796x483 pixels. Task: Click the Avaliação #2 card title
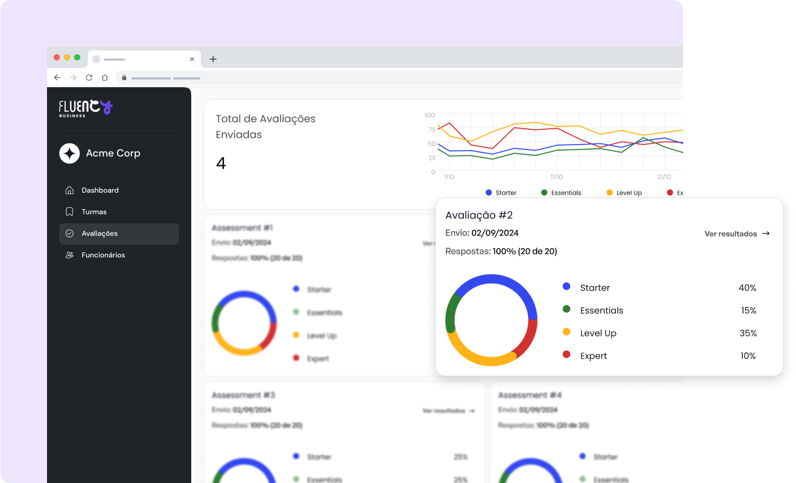click(479, 215)
